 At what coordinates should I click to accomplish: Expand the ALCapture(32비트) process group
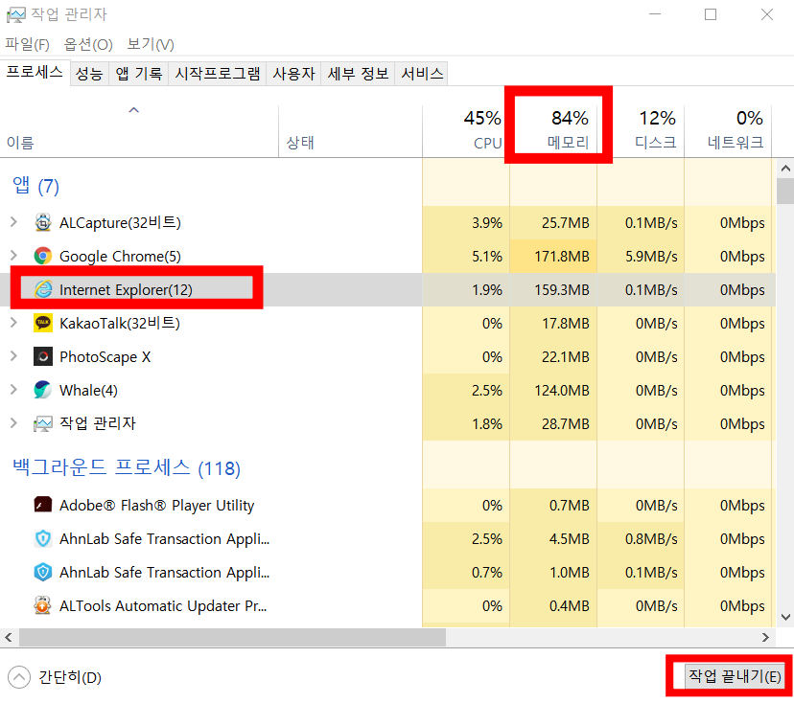[13, 222]
